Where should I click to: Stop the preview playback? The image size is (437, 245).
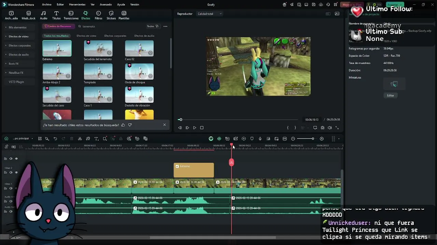[x=202, y=128]
